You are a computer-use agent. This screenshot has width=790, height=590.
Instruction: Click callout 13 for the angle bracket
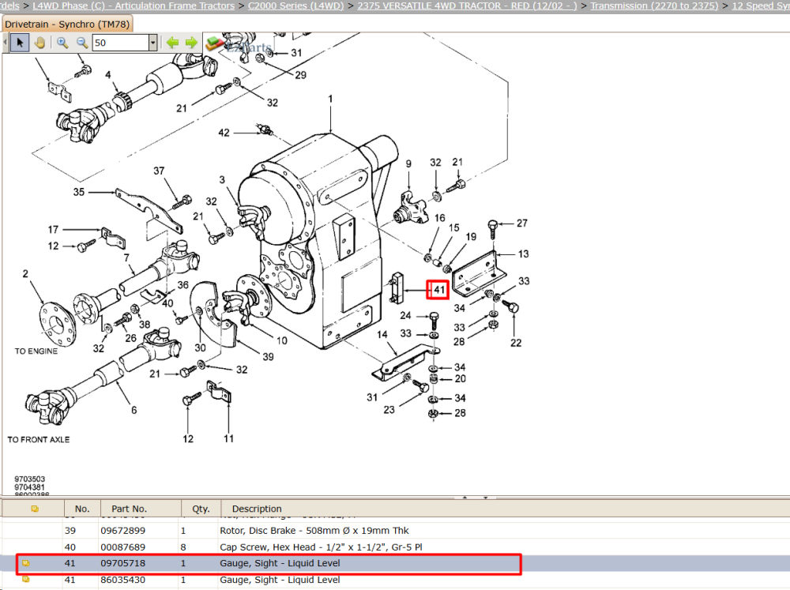coord(524,254)
